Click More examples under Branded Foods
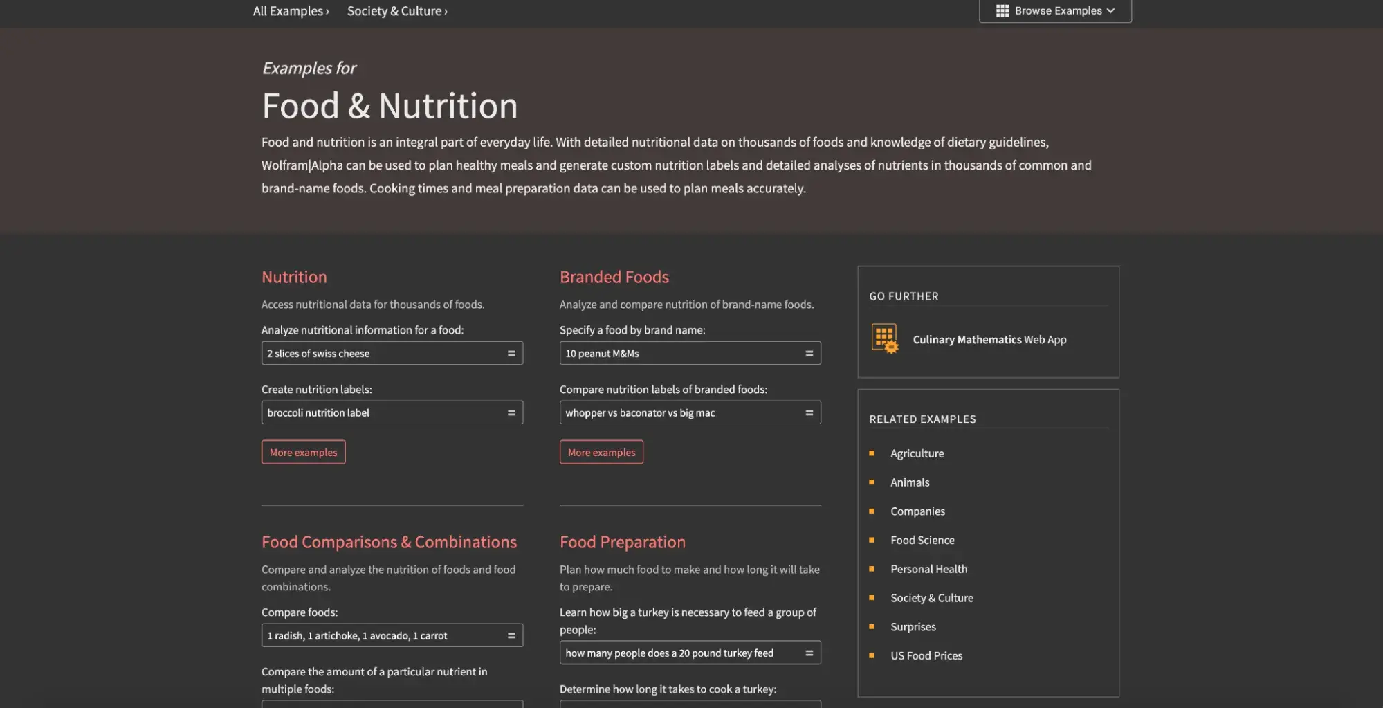 pos(601,452)
